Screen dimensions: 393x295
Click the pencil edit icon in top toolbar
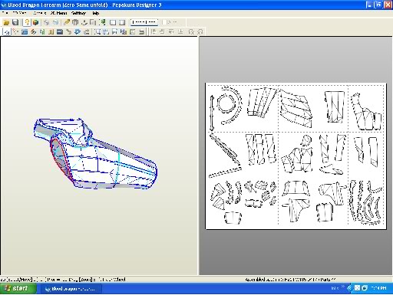tap(67, 22)
